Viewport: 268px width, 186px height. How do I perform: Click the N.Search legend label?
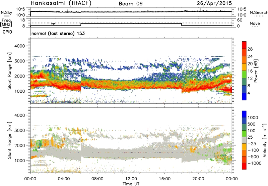259,12
